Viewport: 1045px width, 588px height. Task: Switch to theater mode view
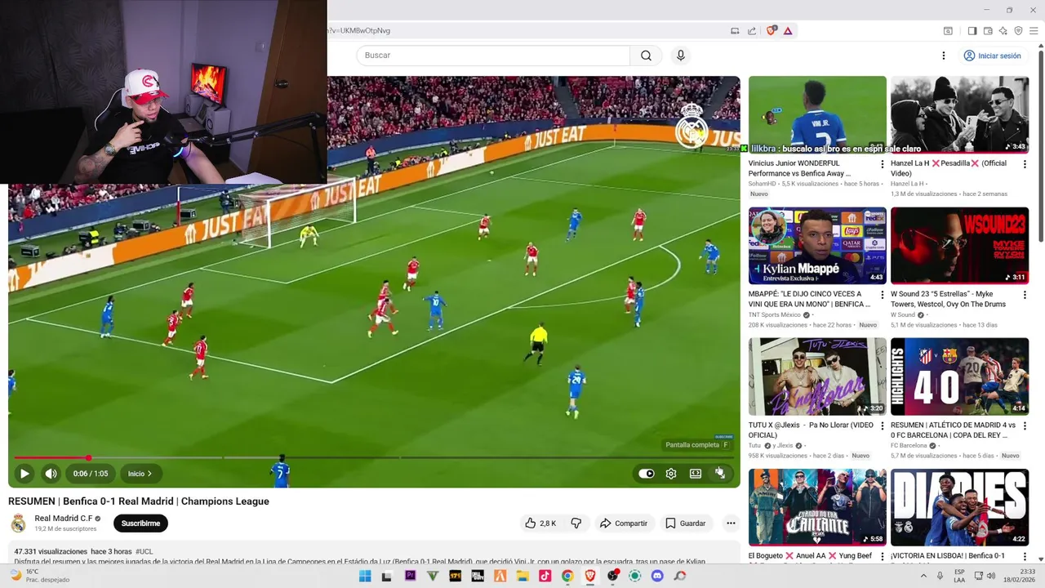pyautogui.click(x=696, y=474)
